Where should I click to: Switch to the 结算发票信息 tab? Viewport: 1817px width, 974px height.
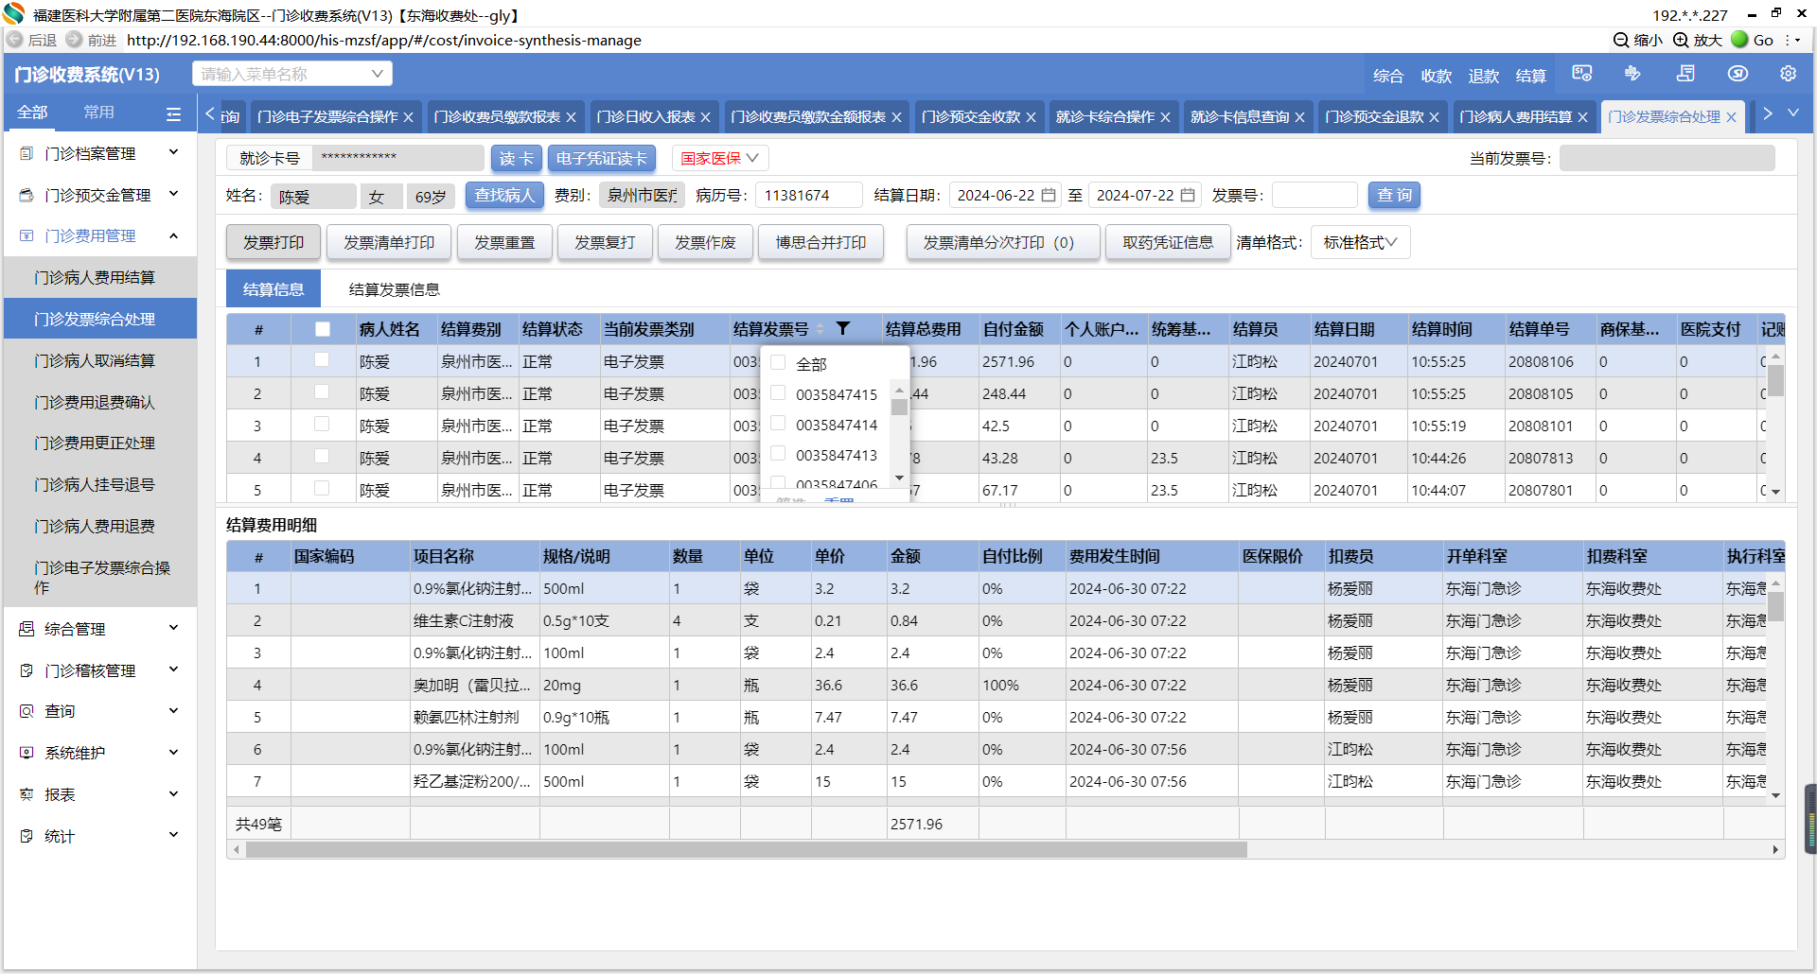394,289
